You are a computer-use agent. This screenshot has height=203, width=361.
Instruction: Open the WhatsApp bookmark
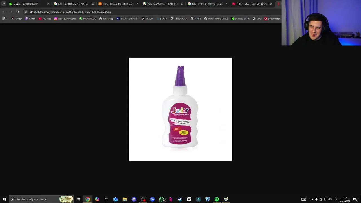[x=106, y=19]
